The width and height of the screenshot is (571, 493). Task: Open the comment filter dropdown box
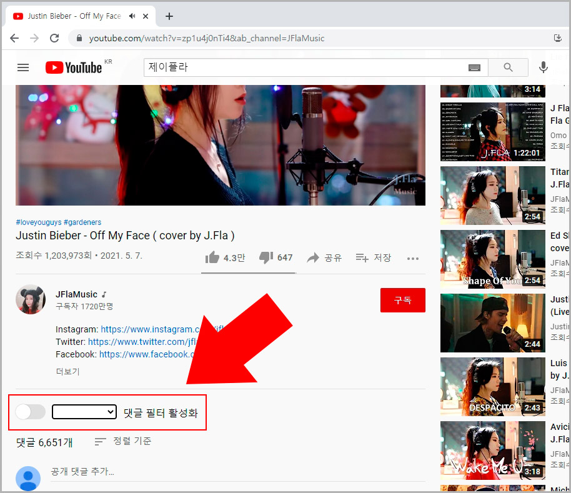point(84,412)
